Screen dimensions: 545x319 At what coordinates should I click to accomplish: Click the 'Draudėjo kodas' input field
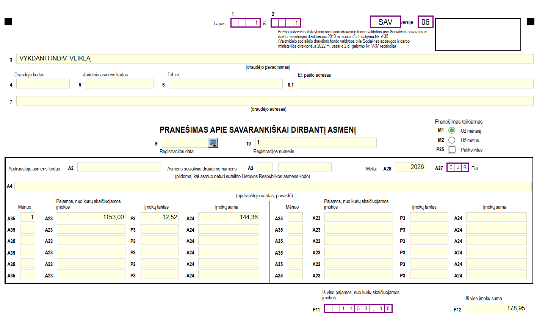pyautogui.click(x=43, y=84)
